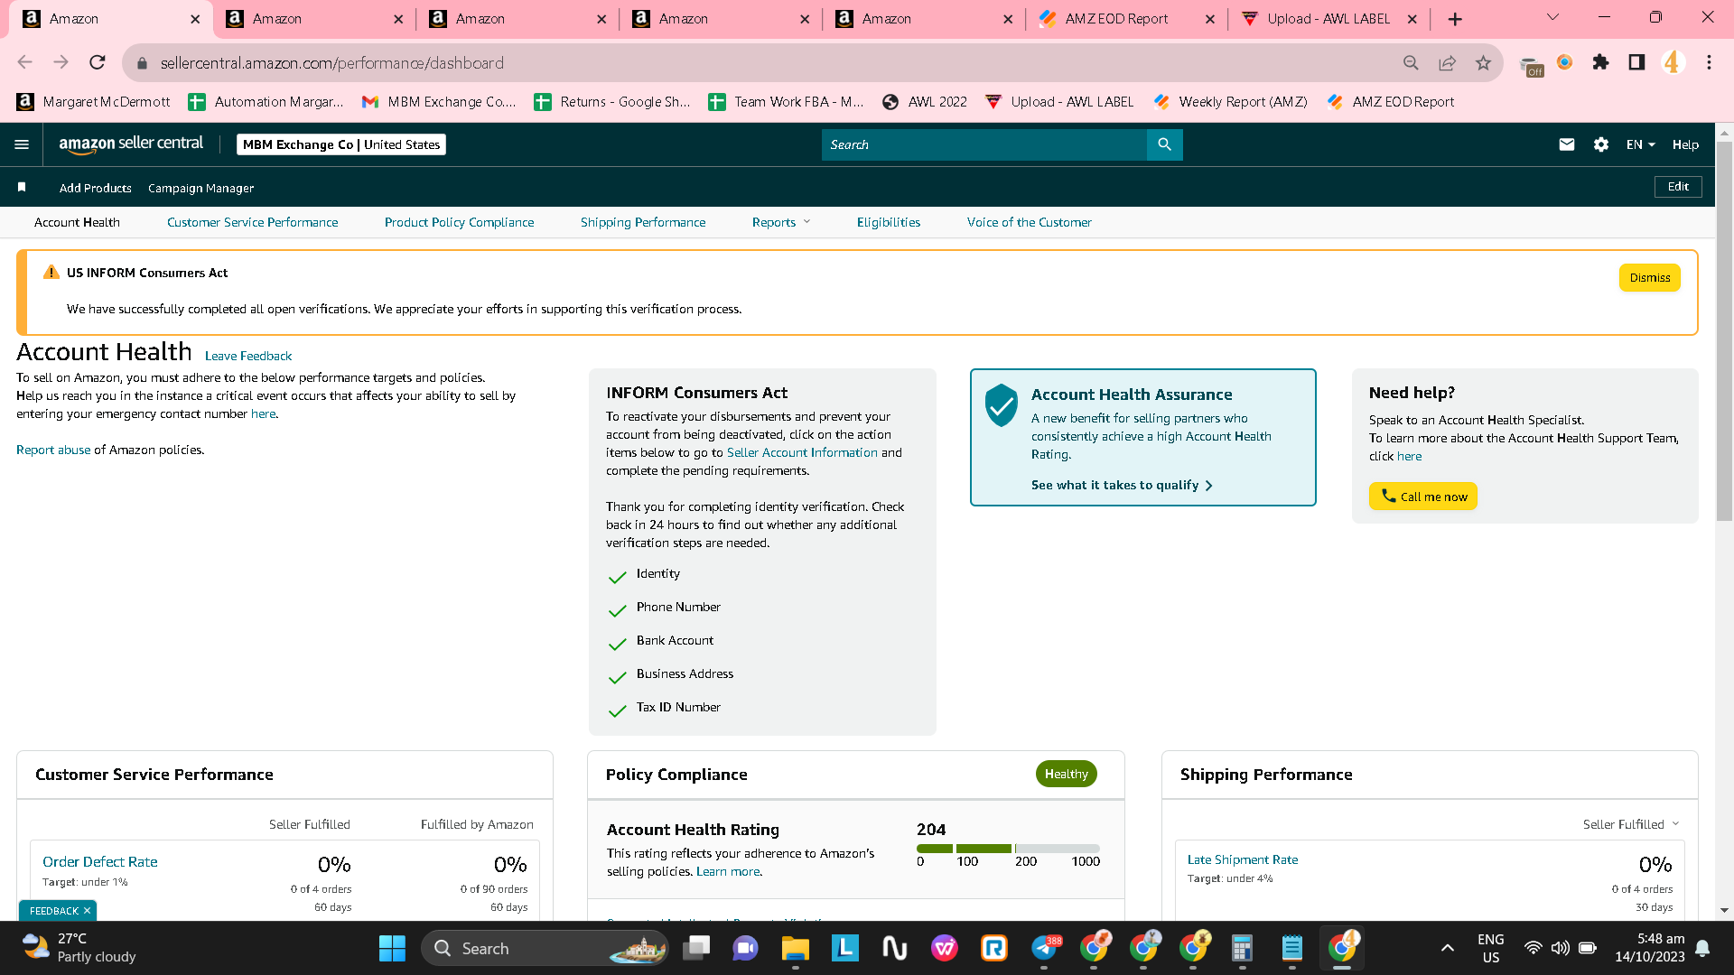The width and height of the screenshot is (1734, 975).
Task: Select the Account Health tab
Action: tap(77, 222)
